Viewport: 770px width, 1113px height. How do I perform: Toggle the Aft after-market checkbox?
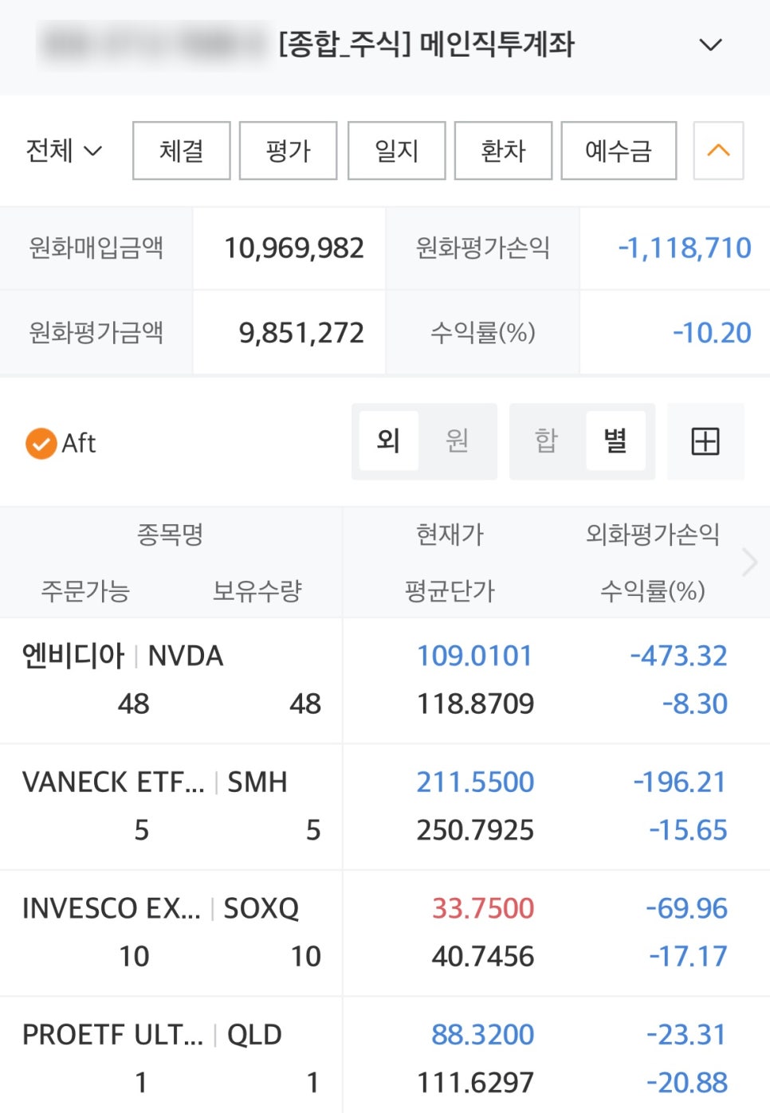point(41,443)
